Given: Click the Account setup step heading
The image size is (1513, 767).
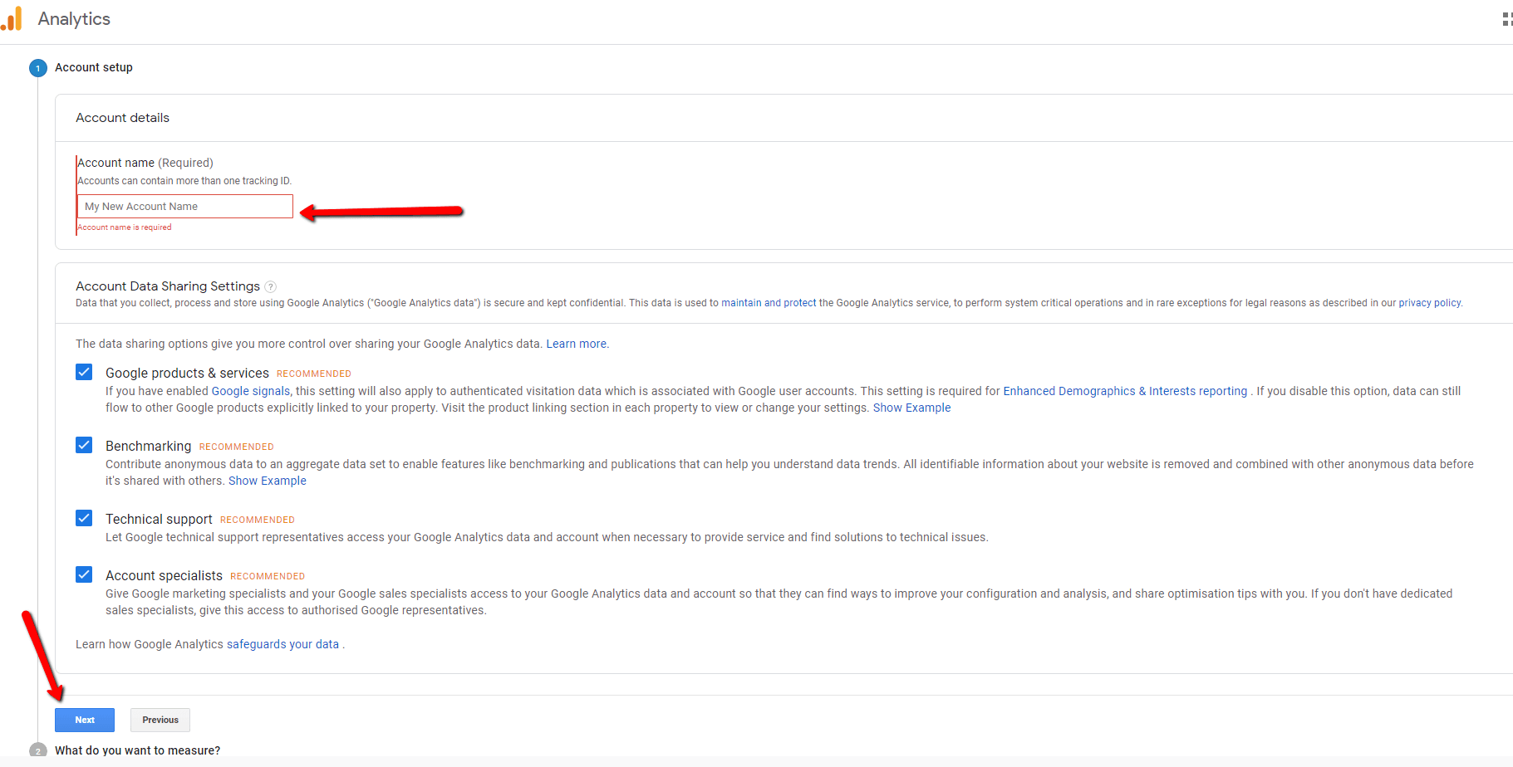Looking at the screenshot, I should click(94, 67).
